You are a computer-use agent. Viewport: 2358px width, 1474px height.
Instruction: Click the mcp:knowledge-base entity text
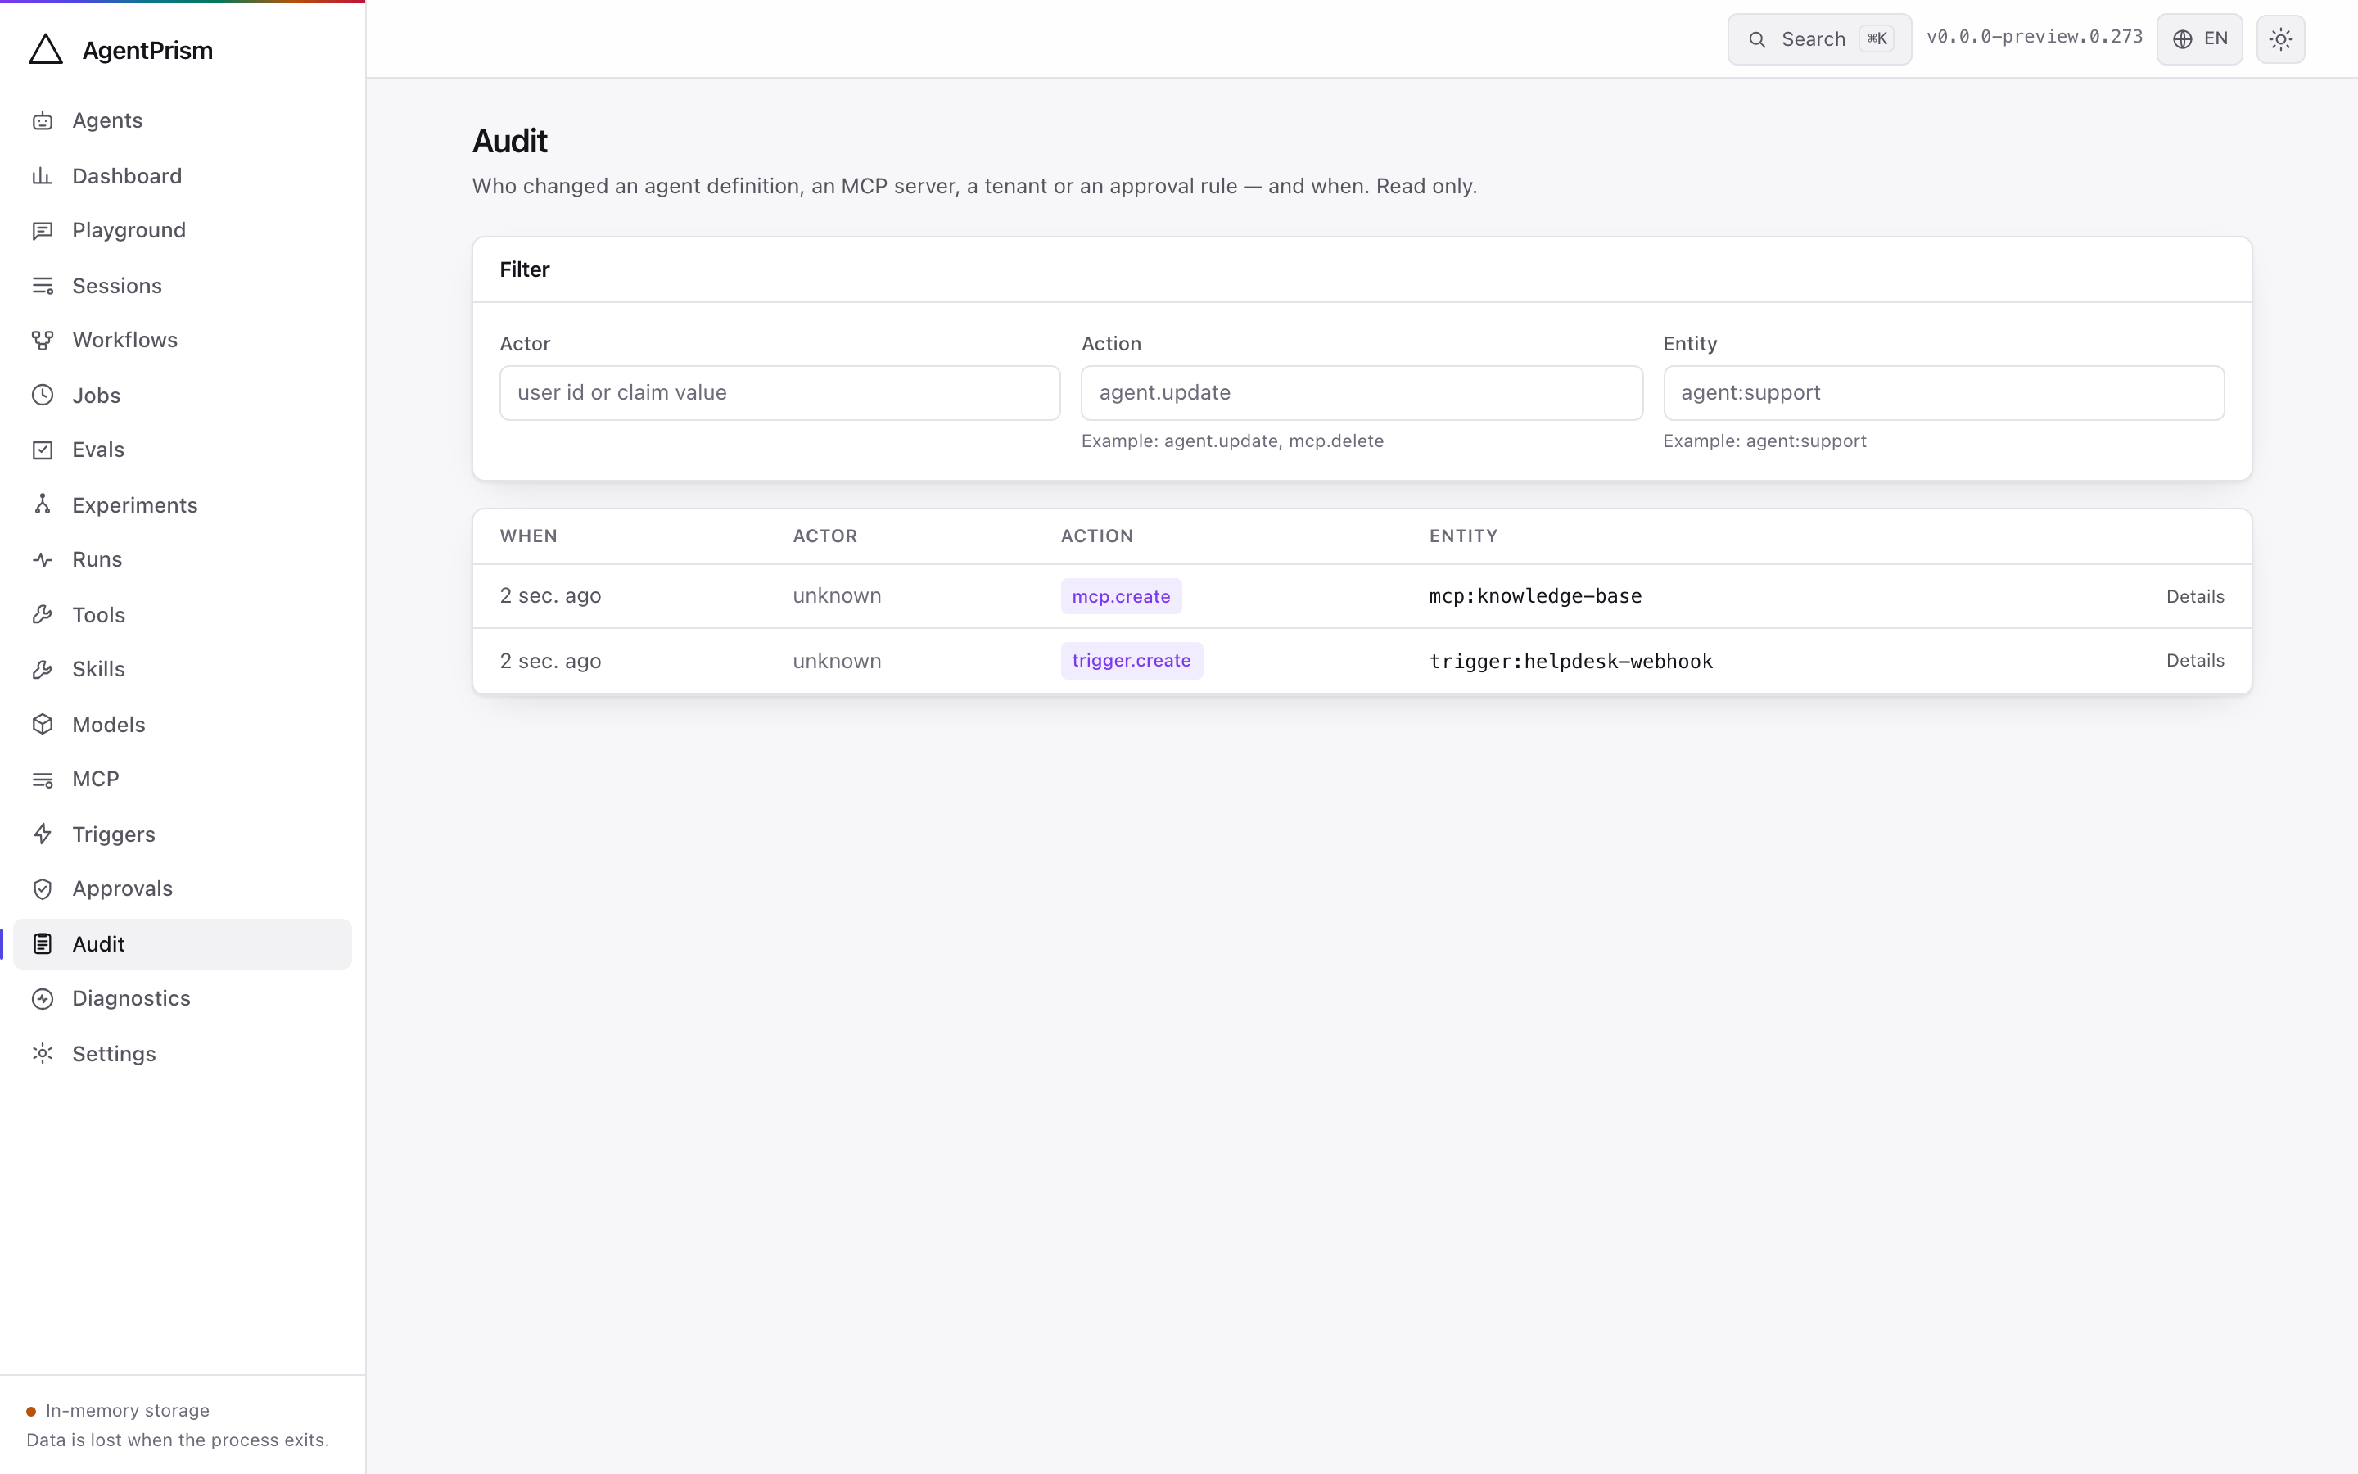[x=1534, y=597]
